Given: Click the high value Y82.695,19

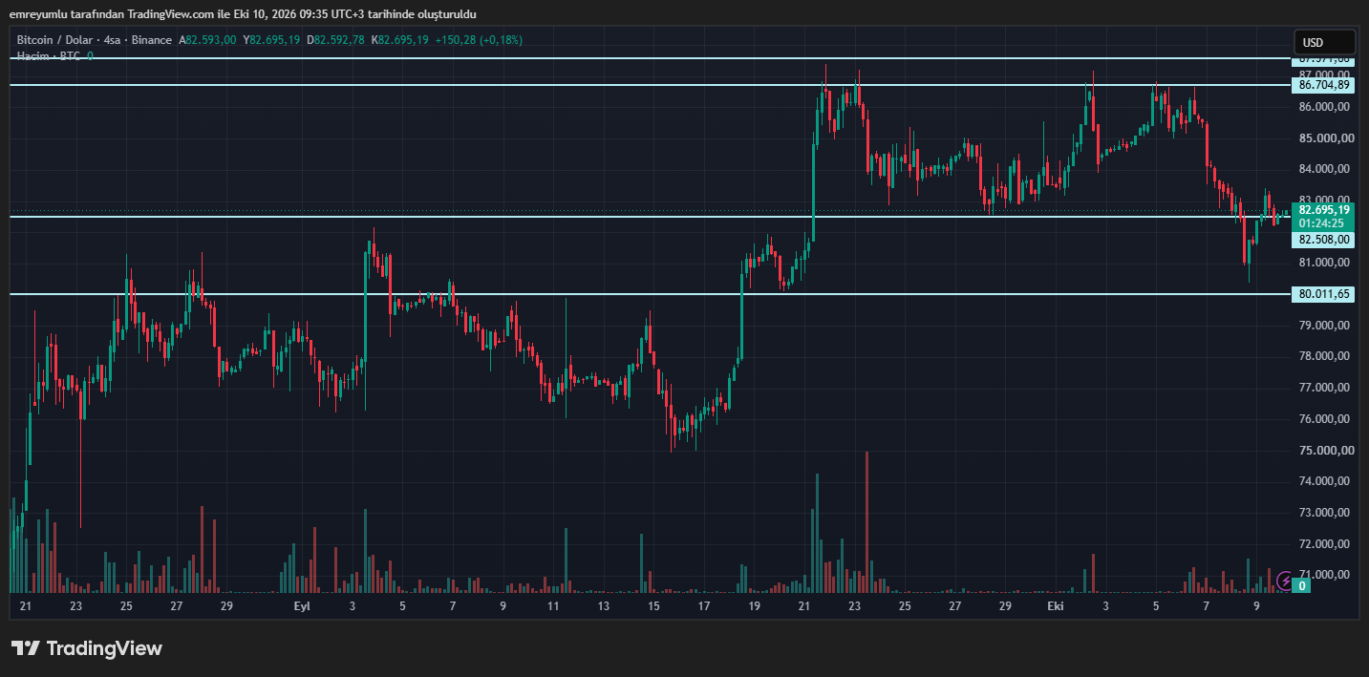Looking at the screenshot, I should [271, 40].
